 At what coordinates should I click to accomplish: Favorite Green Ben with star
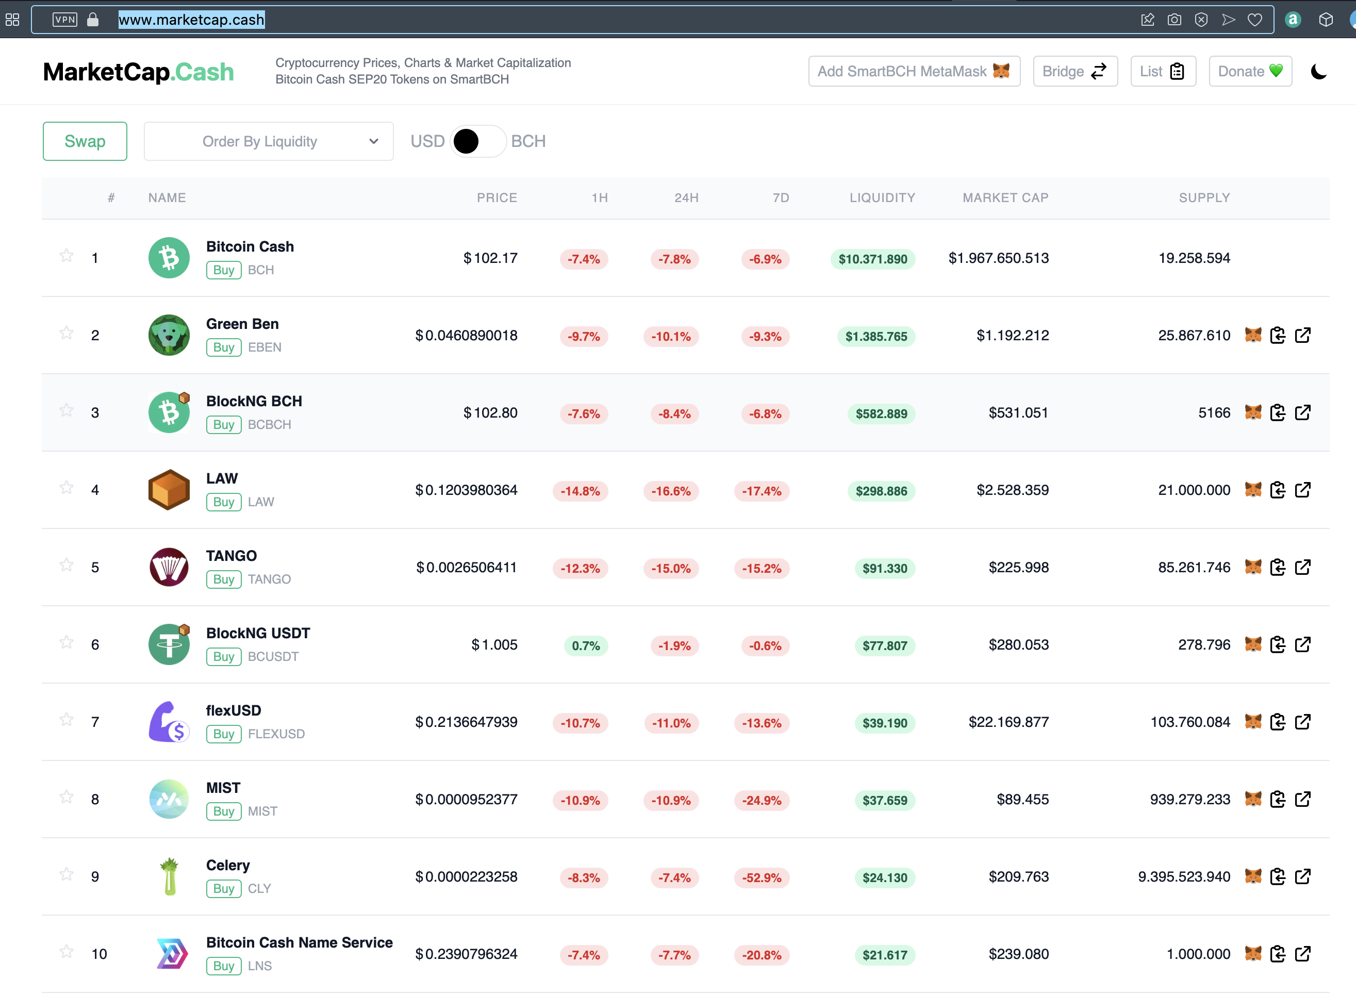[x=67, y=333]
